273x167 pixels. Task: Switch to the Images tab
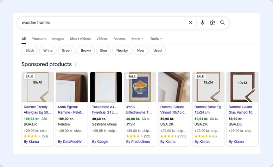click(x=58, y=39)
